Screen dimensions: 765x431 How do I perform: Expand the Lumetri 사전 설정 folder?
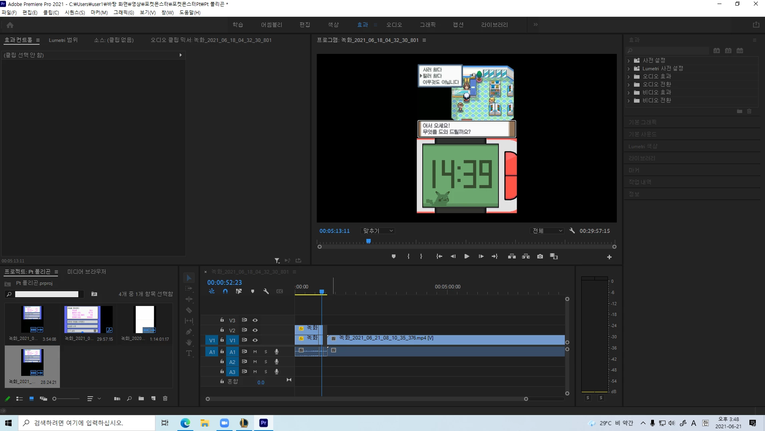629,68
